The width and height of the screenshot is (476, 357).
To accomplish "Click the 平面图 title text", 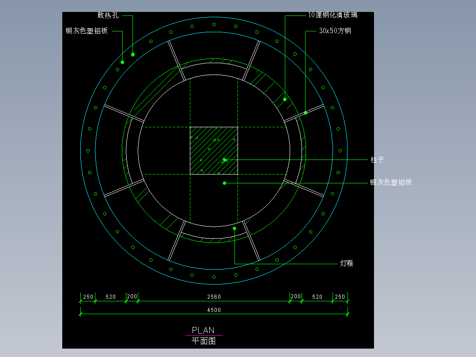I will 204,341.
